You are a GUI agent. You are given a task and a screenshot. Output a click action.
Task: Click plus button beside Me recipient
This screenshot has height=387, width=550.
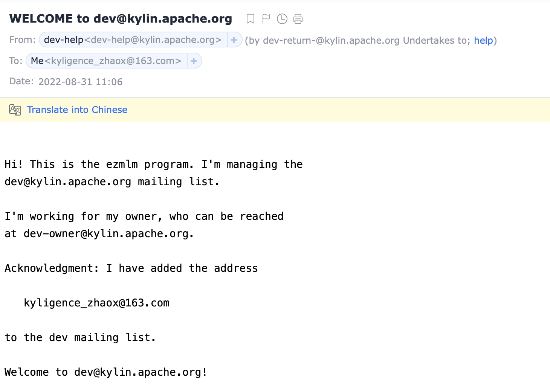coord(194,61)
